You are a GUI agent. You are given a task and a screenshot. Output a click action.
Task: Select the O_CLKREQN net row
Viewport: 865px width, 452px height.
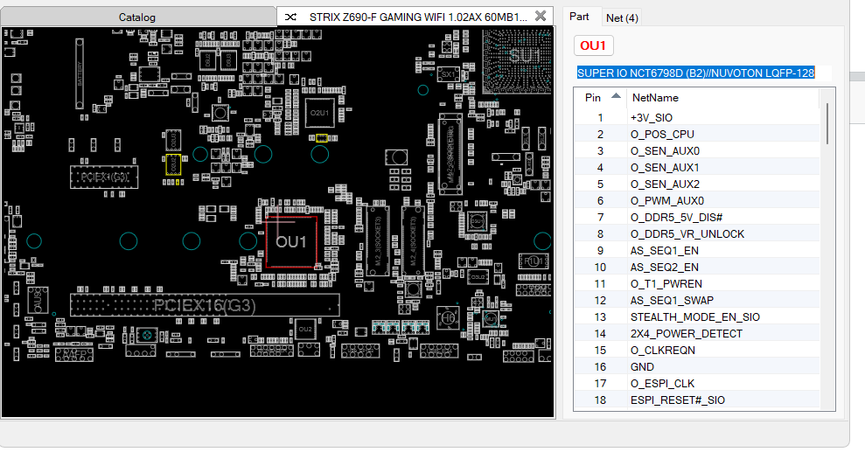(x=697, y=350)
